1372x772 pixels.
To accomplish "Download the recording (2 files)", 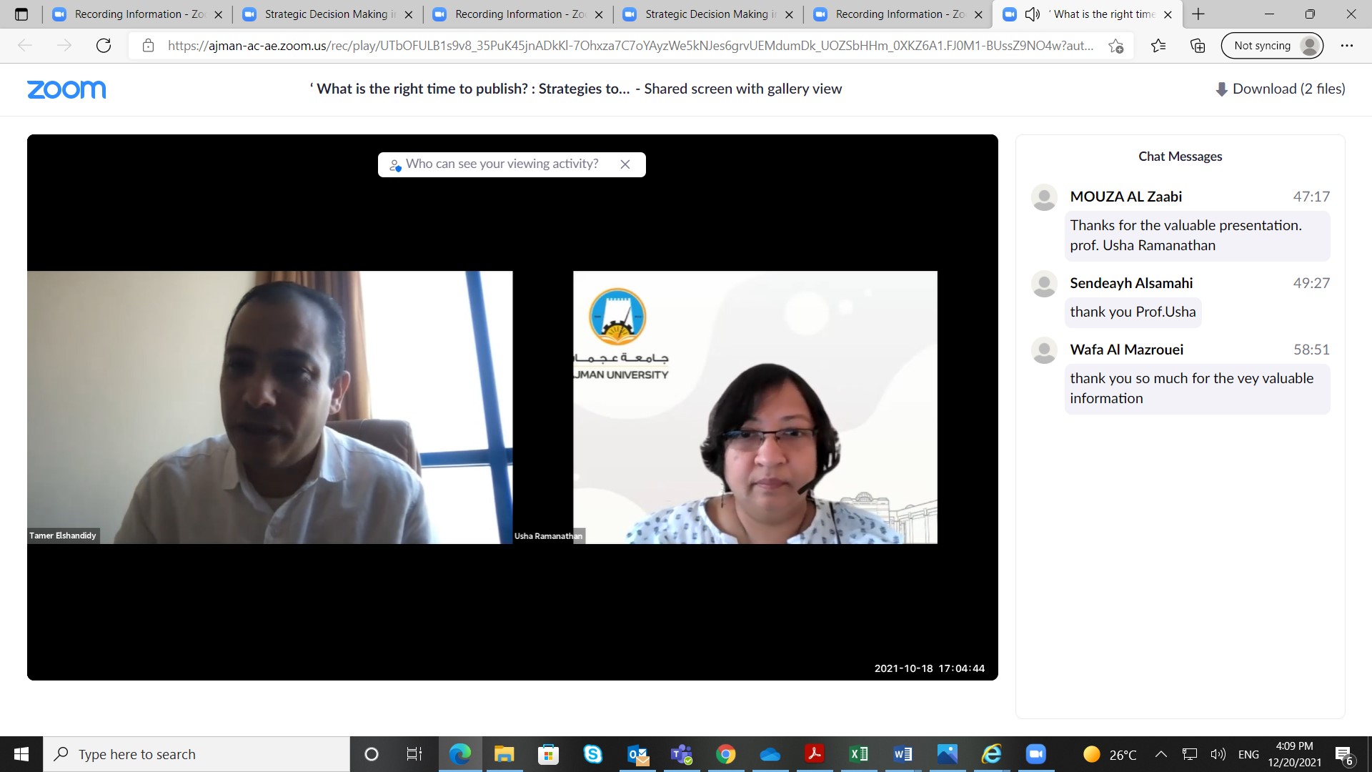I will (x=1281, y=89).
